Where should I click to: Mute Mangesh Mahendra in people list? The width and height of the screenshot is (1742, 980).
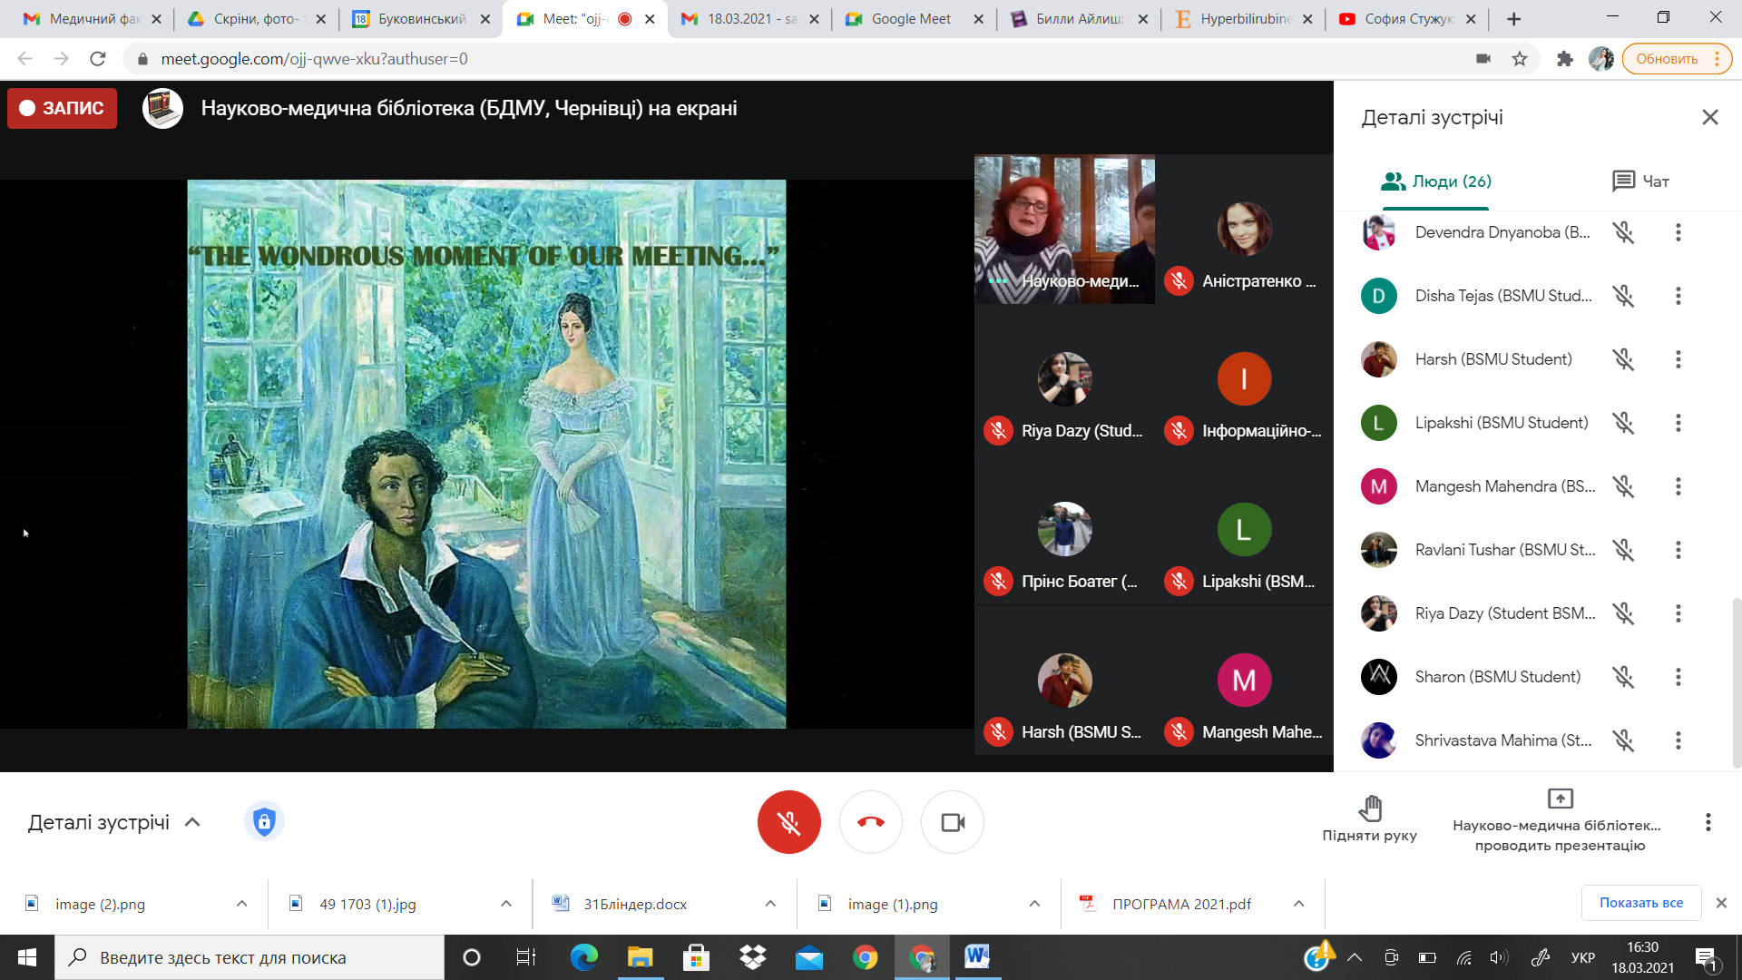click(1623, 486)
